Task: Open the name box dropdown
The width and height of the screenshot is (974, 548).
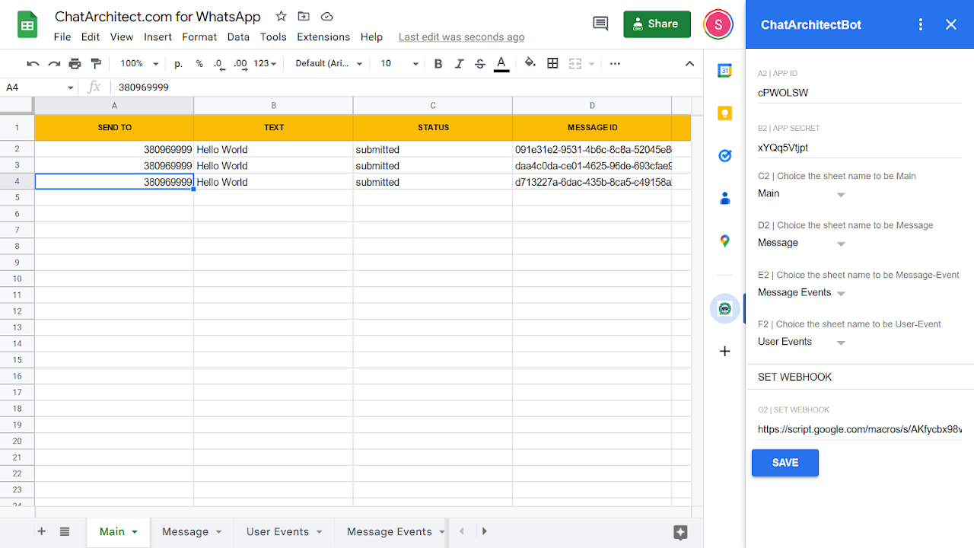Action: click(71, 88)
